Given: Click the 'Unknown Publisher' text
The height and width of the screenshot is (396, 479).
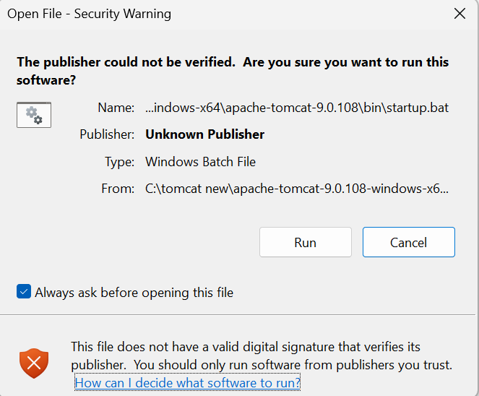Looking at the screenshot, I should 204,134.
